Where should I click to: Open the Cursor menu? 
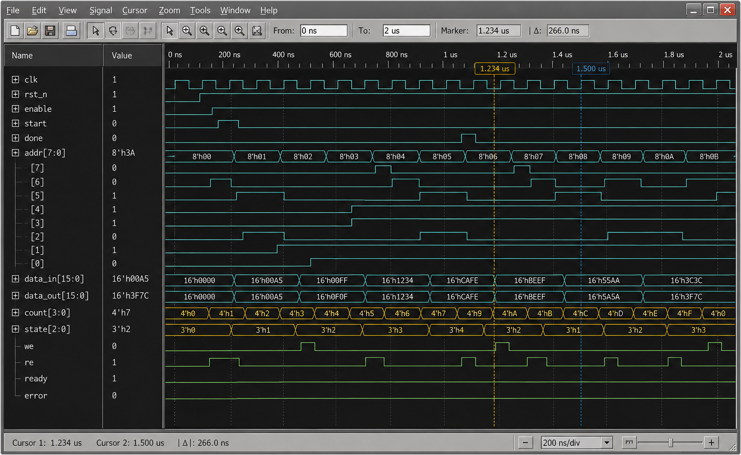pyautogui.click(x=135, y=10)
